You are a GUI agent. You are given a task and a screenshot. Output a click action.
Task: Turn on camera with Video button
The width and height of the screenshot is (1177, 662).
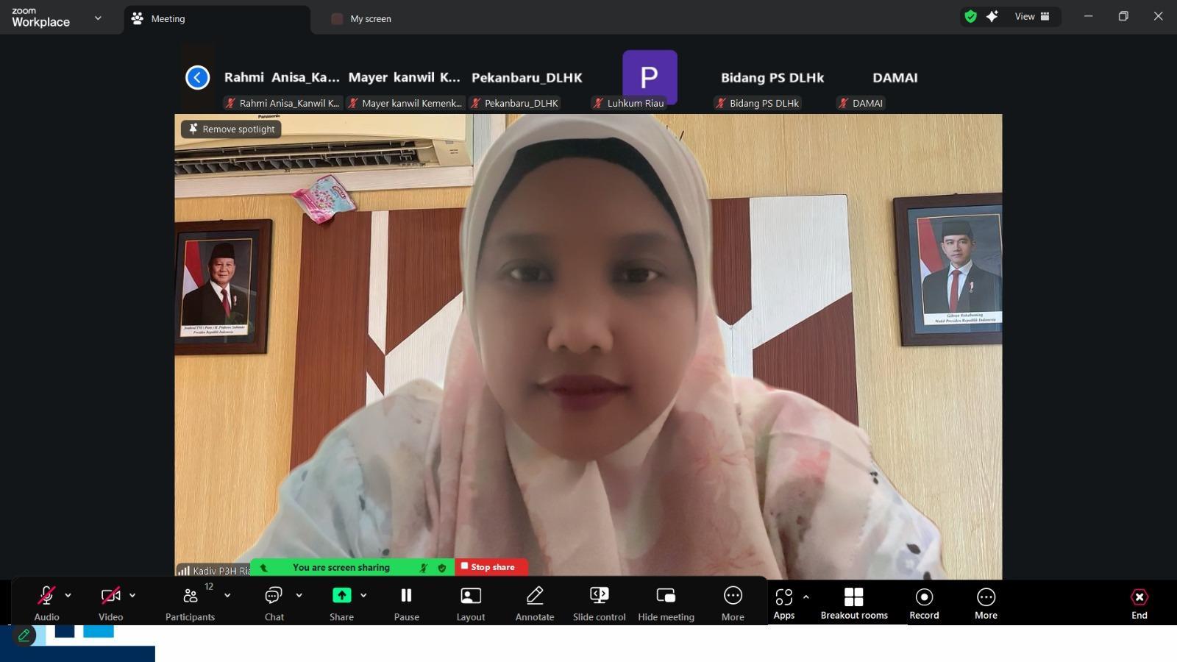(x=110, y=602)
